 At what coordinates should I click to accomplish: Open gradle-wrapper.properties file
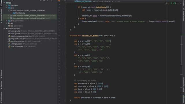click(x=27, y=36)
